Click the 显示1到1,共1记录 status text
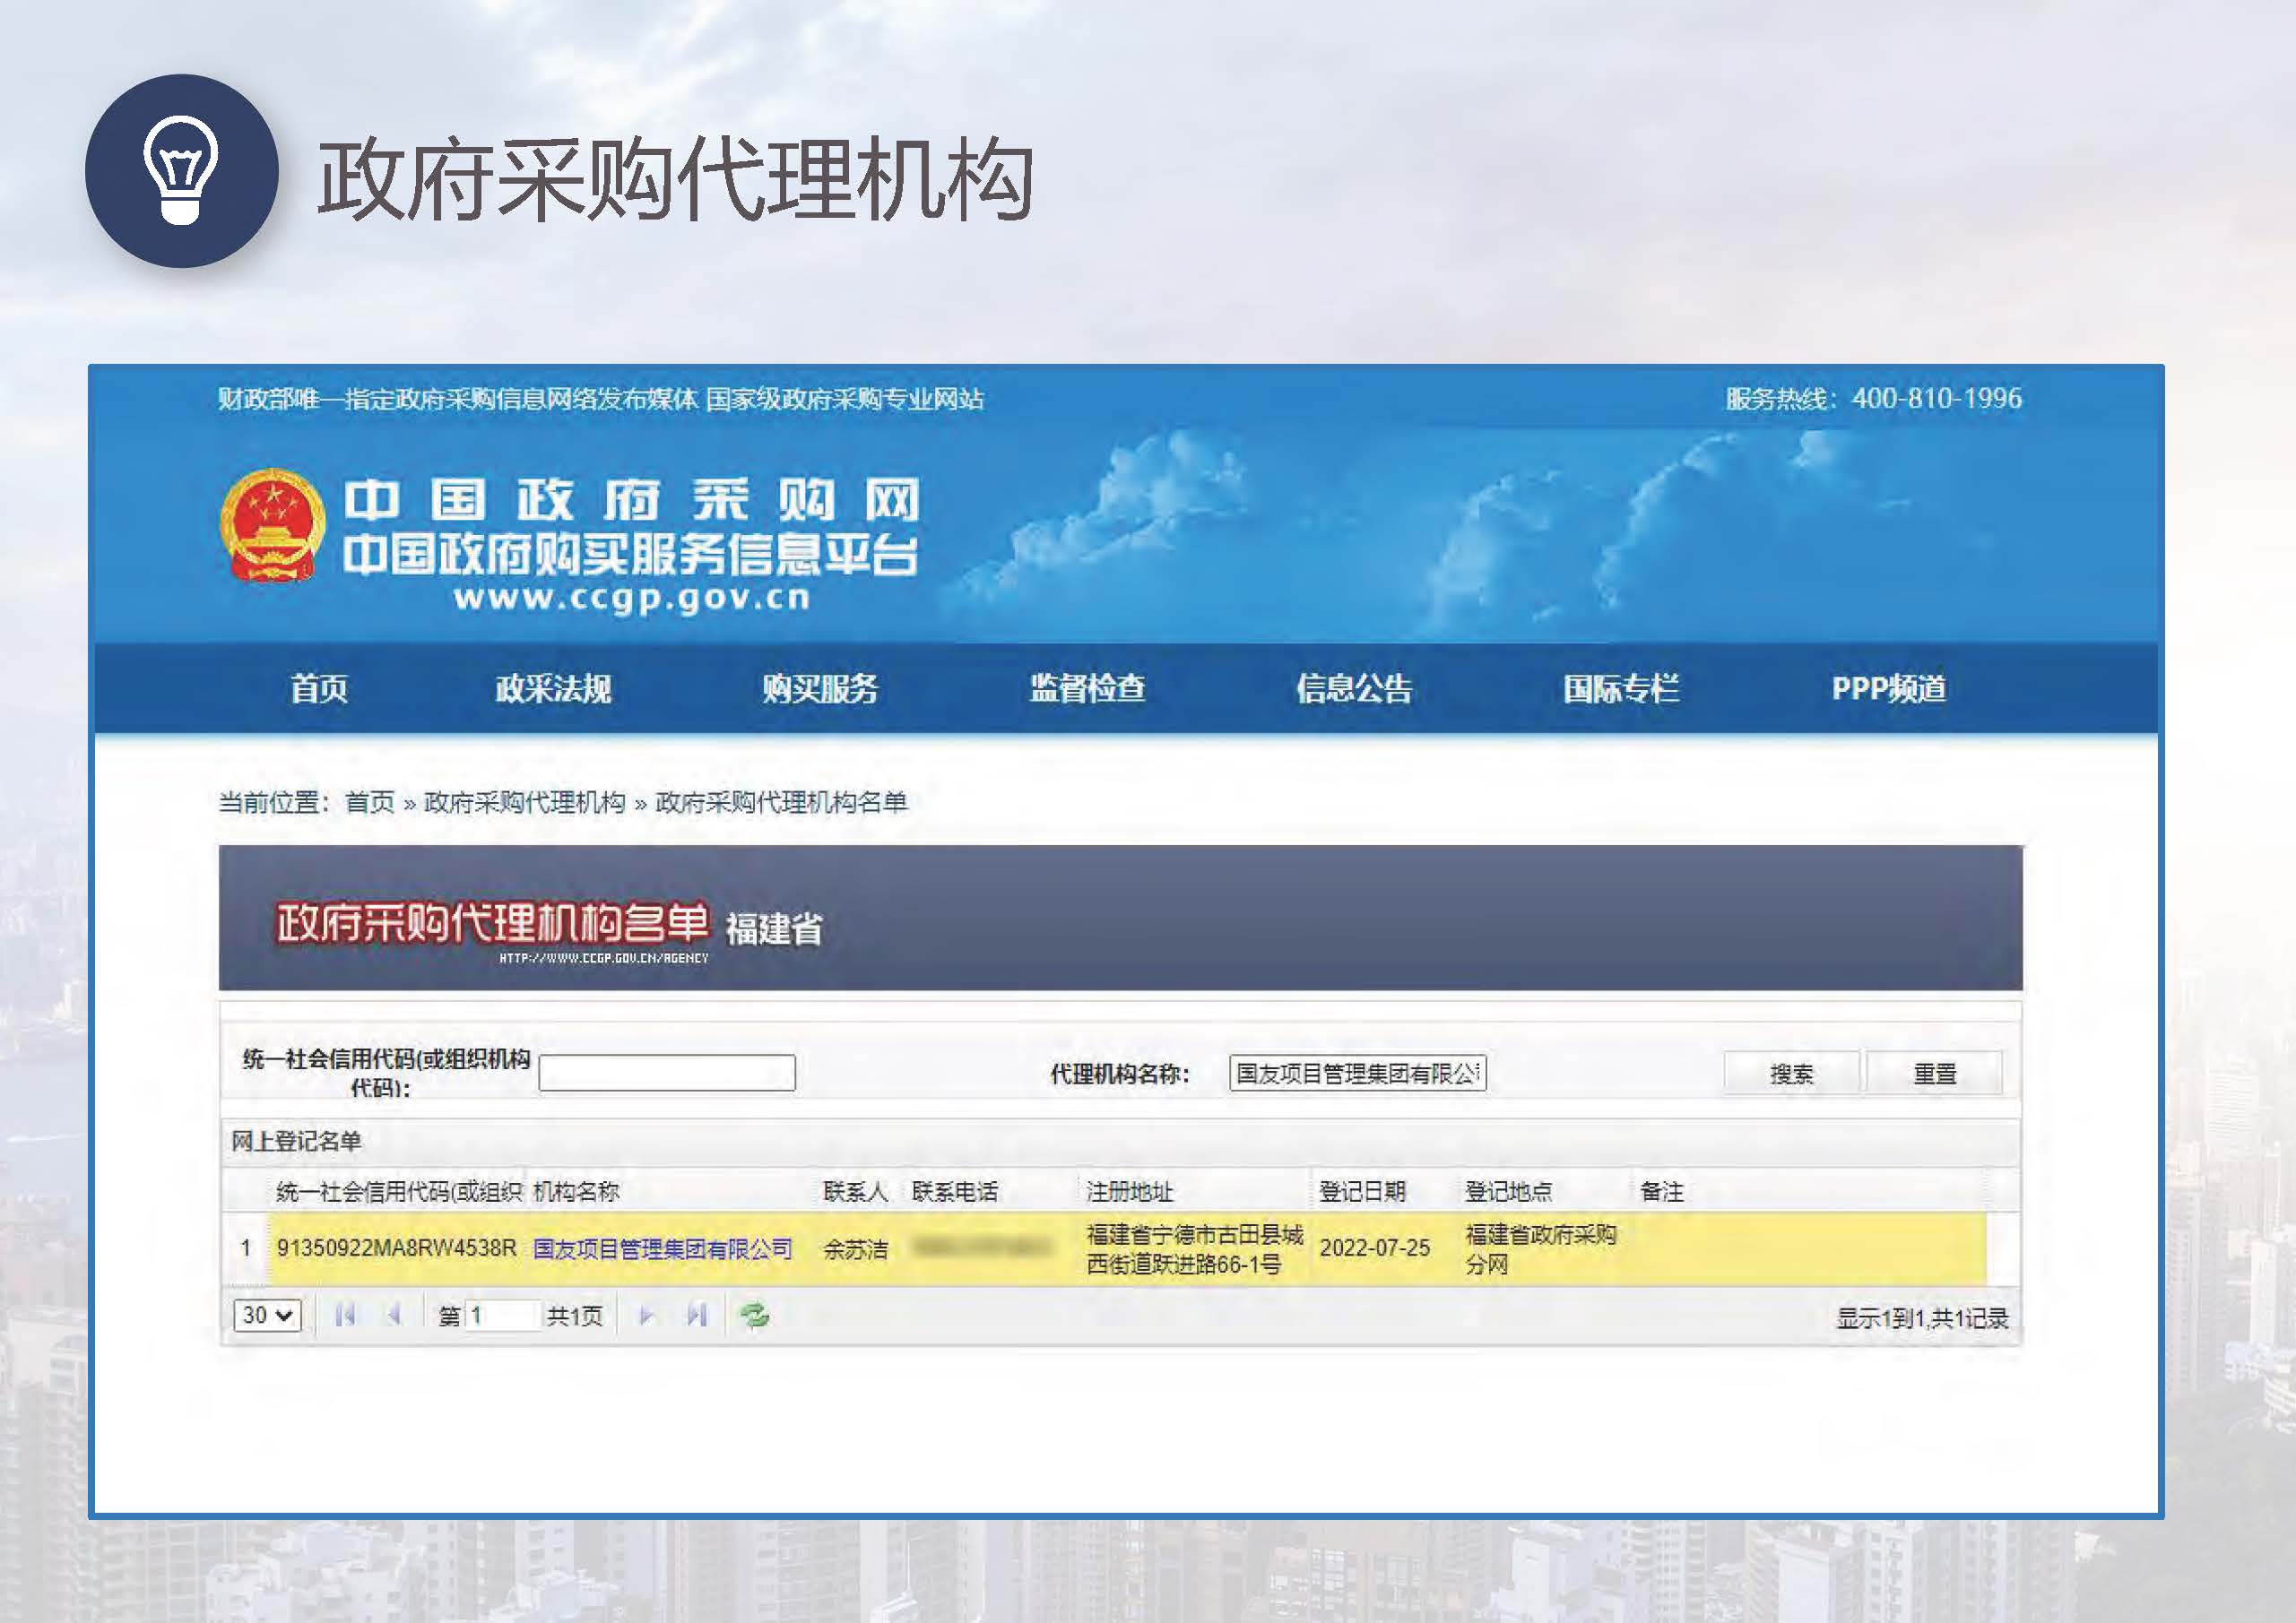This screenshot has height=1623, width=2296. [1922, 1318]
